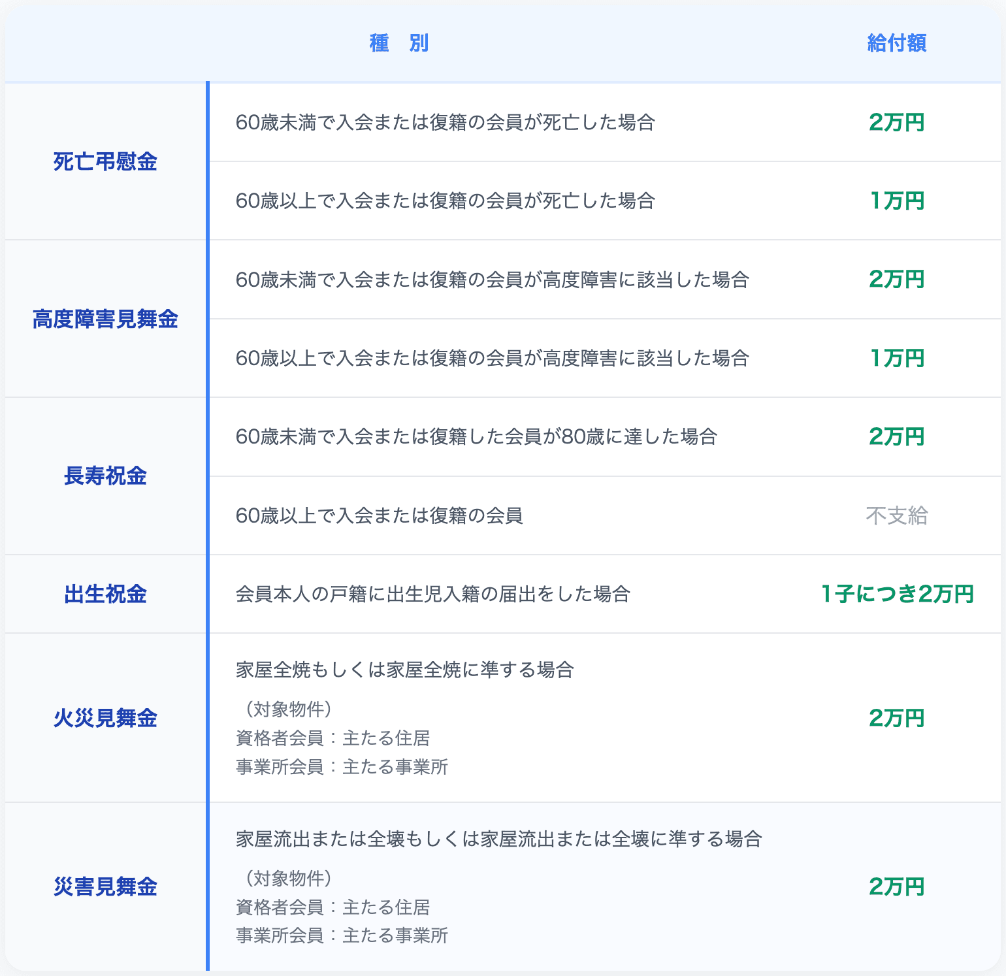Select the 死亡弔慰金 category label
1006x976 pixels.
105,161
